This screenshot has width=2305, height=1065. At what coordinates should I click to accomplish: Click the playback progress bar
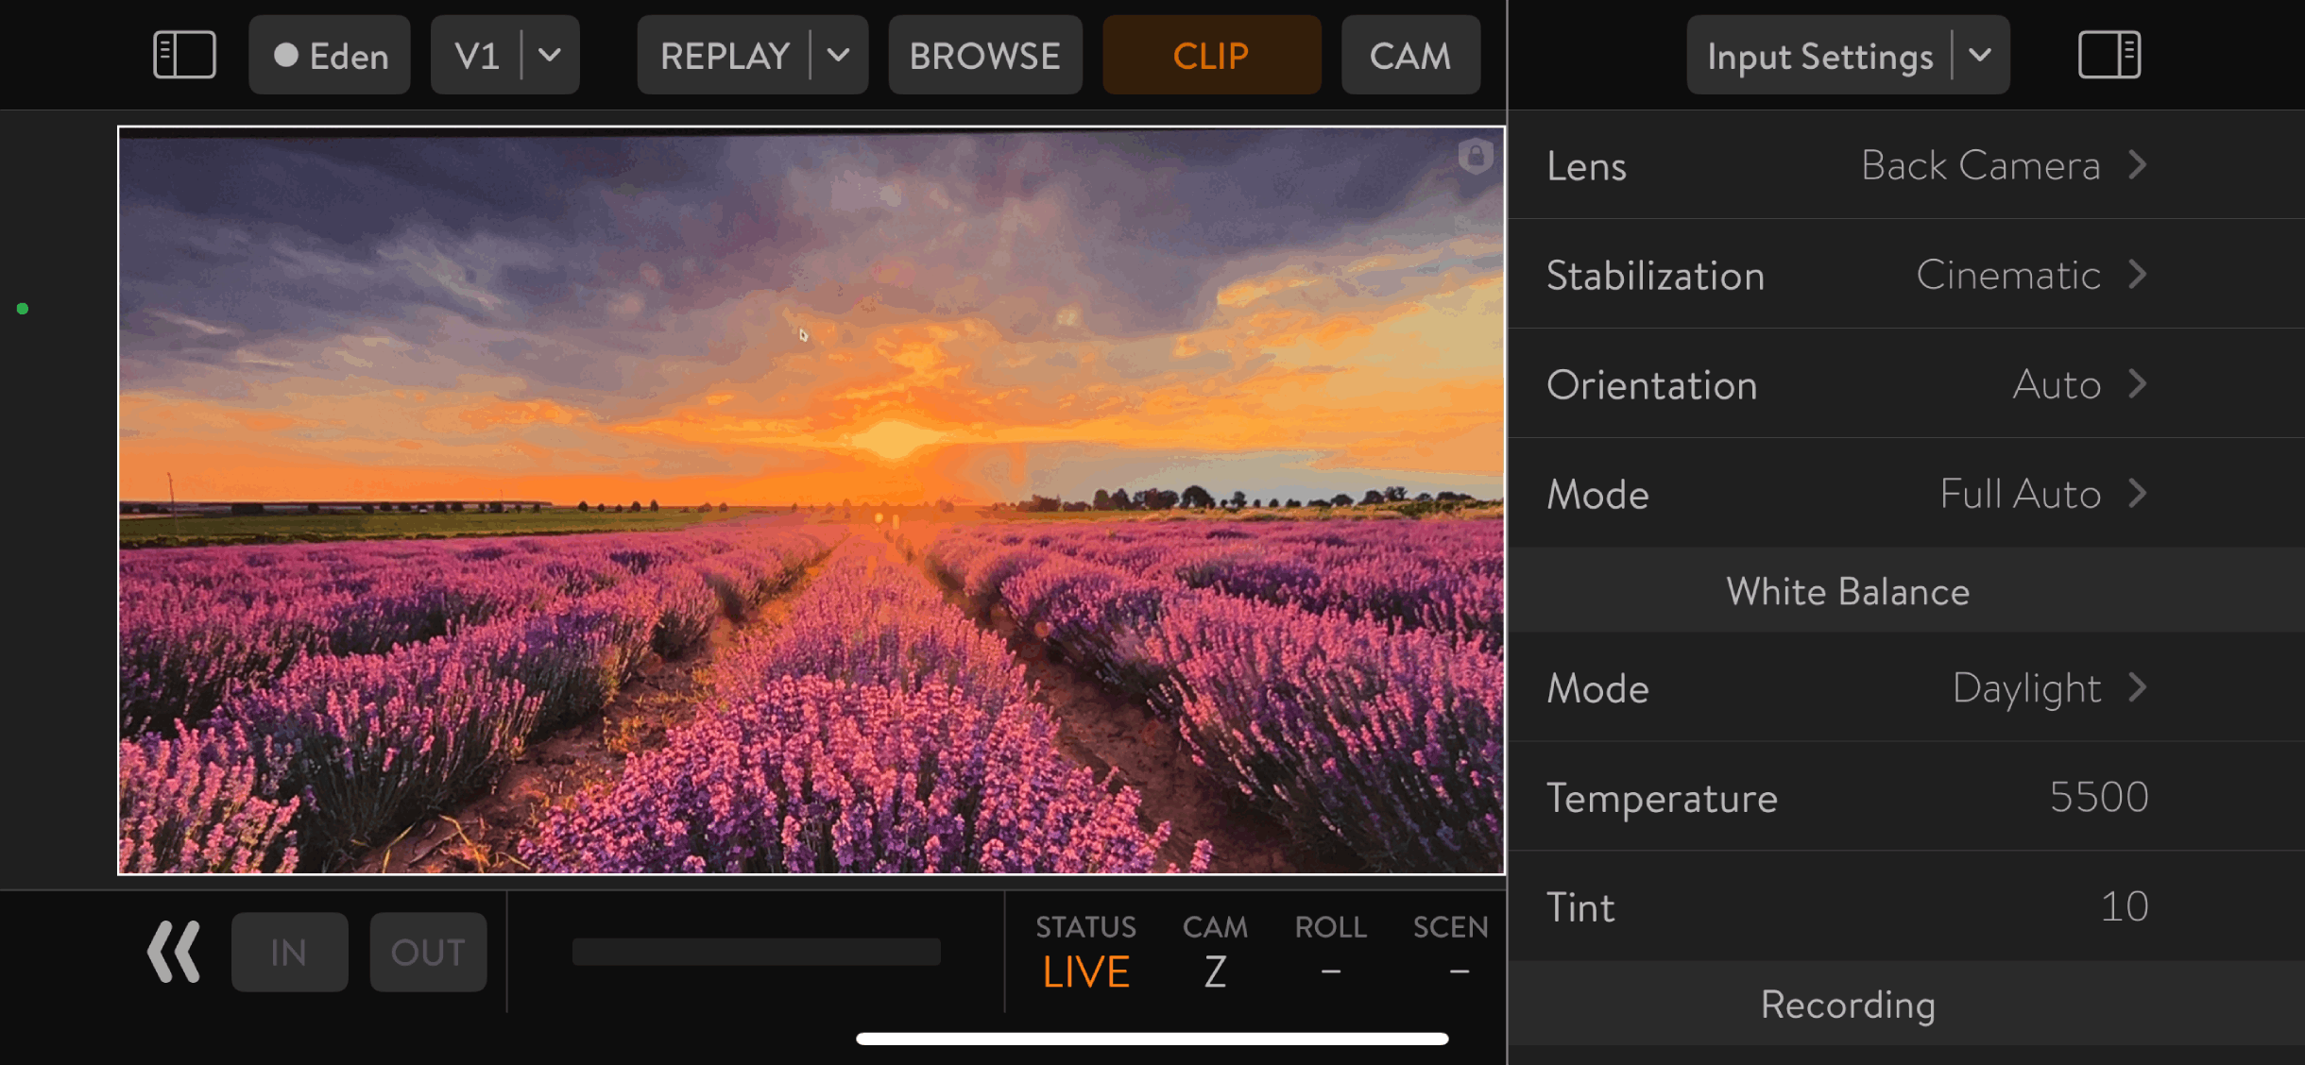click(x=756, y=952)
